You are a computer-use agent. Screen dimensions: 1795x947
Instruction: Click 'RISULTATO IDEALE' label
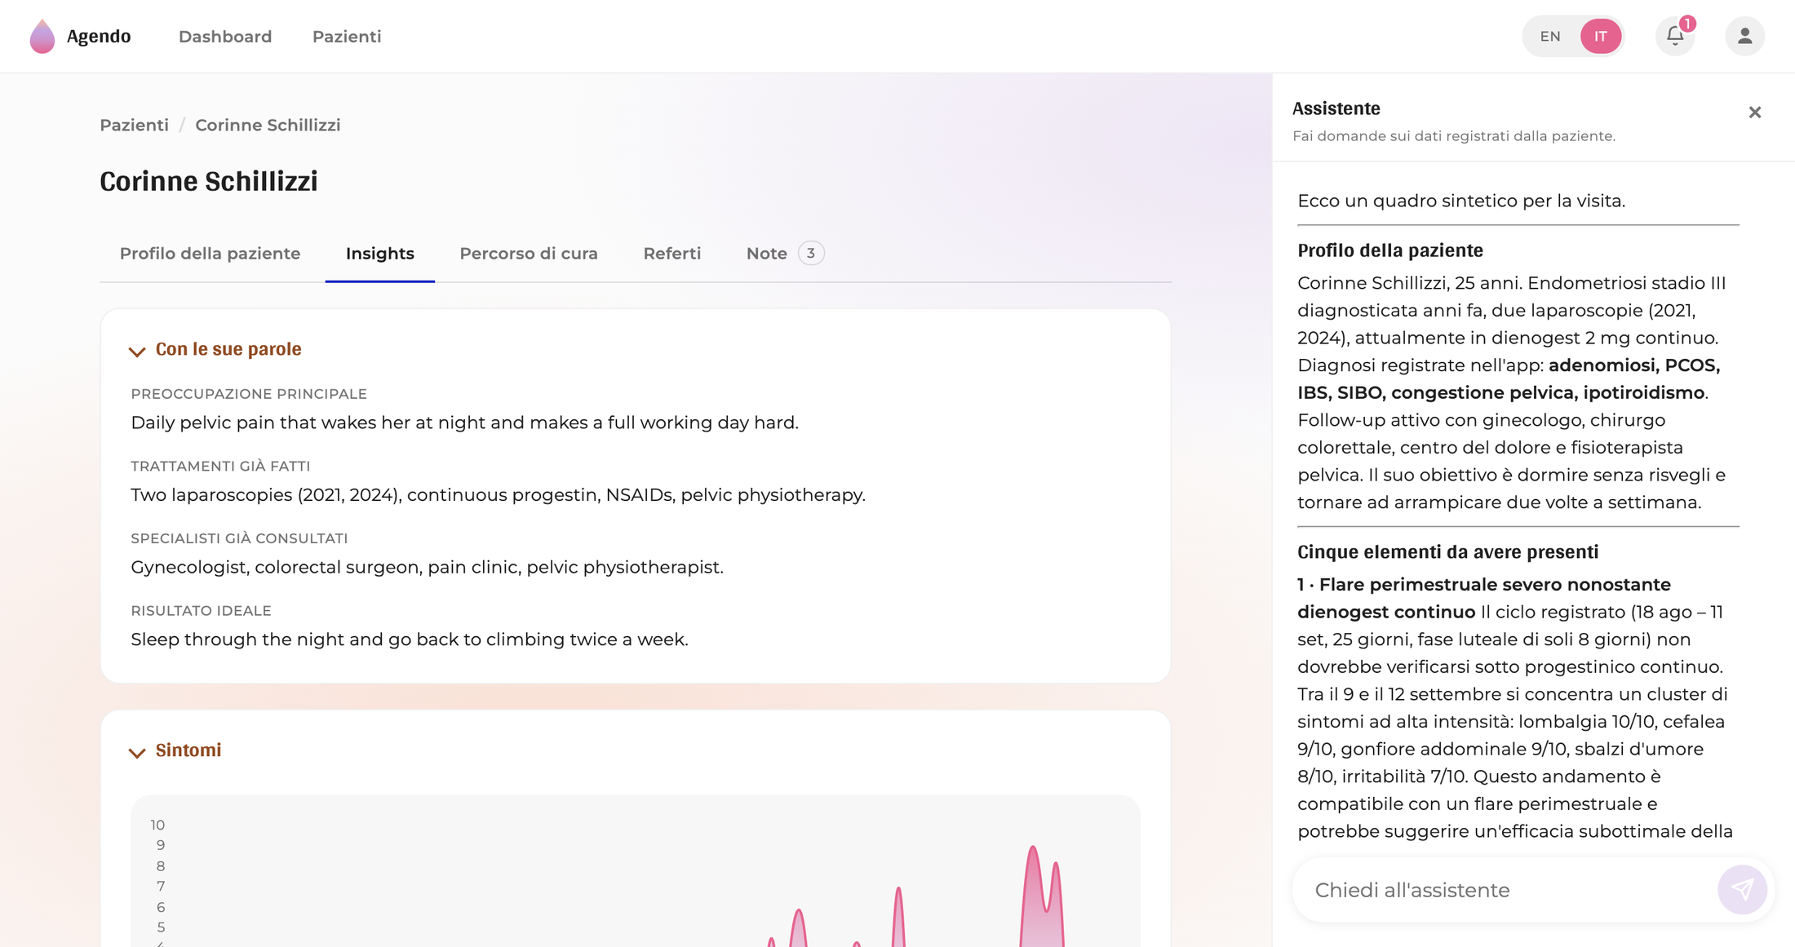[201, 611]
